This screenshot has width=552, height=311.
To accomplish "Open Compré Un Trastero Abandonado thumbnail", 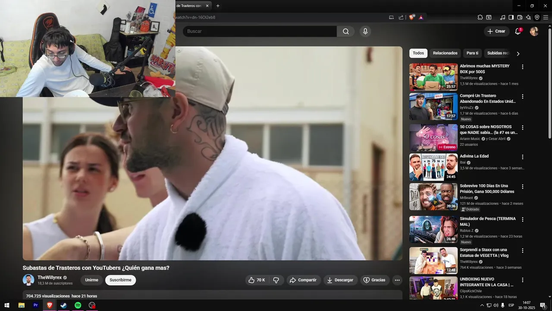I will pyautogui.click(x=433, y=106).
